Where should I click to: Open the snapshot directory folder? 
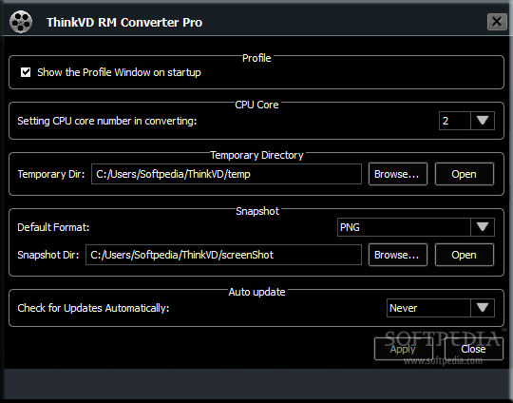[x=465, y=255]
